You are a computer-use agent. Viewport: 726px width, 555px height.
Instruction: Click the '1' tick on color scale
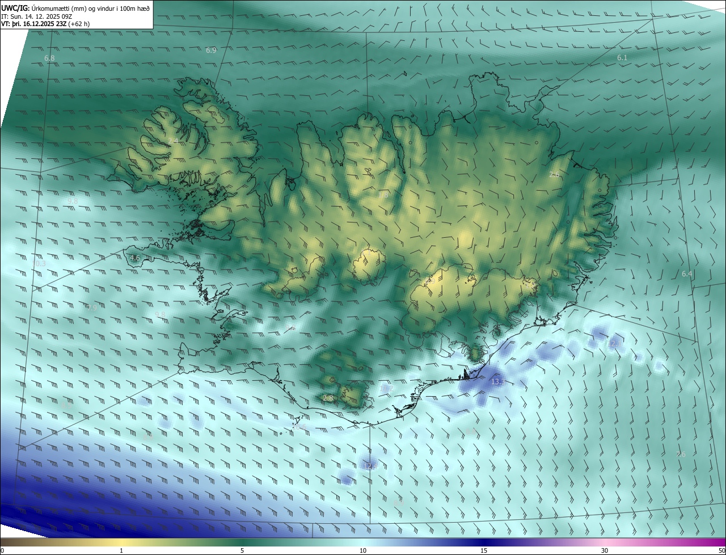[x=121, y=550]
